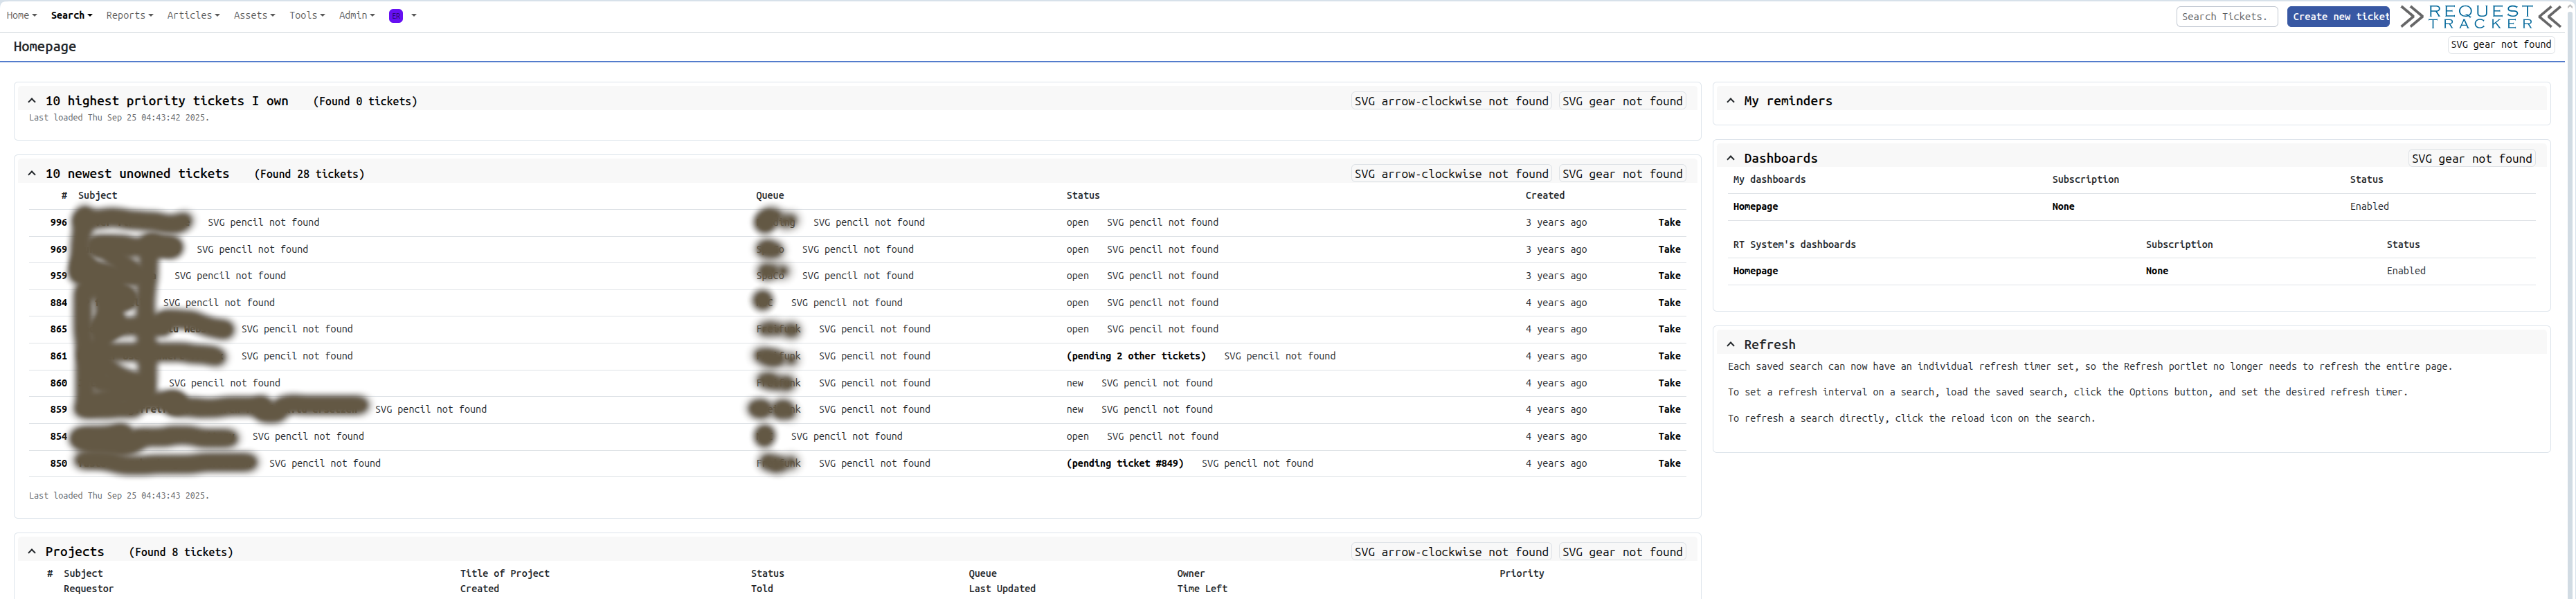Open gear options for newest unowned tickets

[1622, 174]
